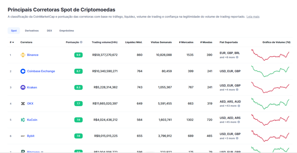Click Coinbase Exchange 7d volume chart
Viewport: 297px width, 153px height.
270,71
